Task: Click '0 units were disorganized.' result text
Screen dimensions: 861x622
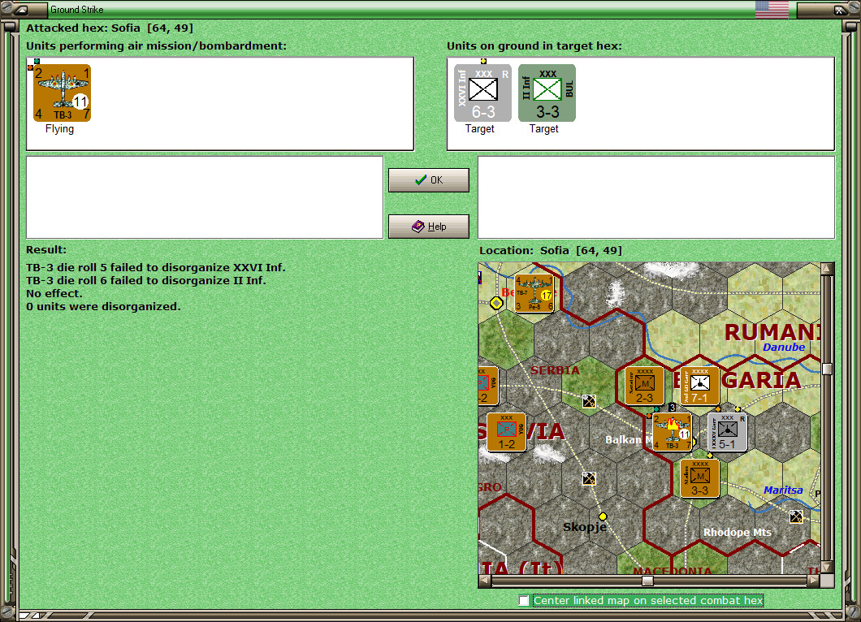Action: [103, 306]
